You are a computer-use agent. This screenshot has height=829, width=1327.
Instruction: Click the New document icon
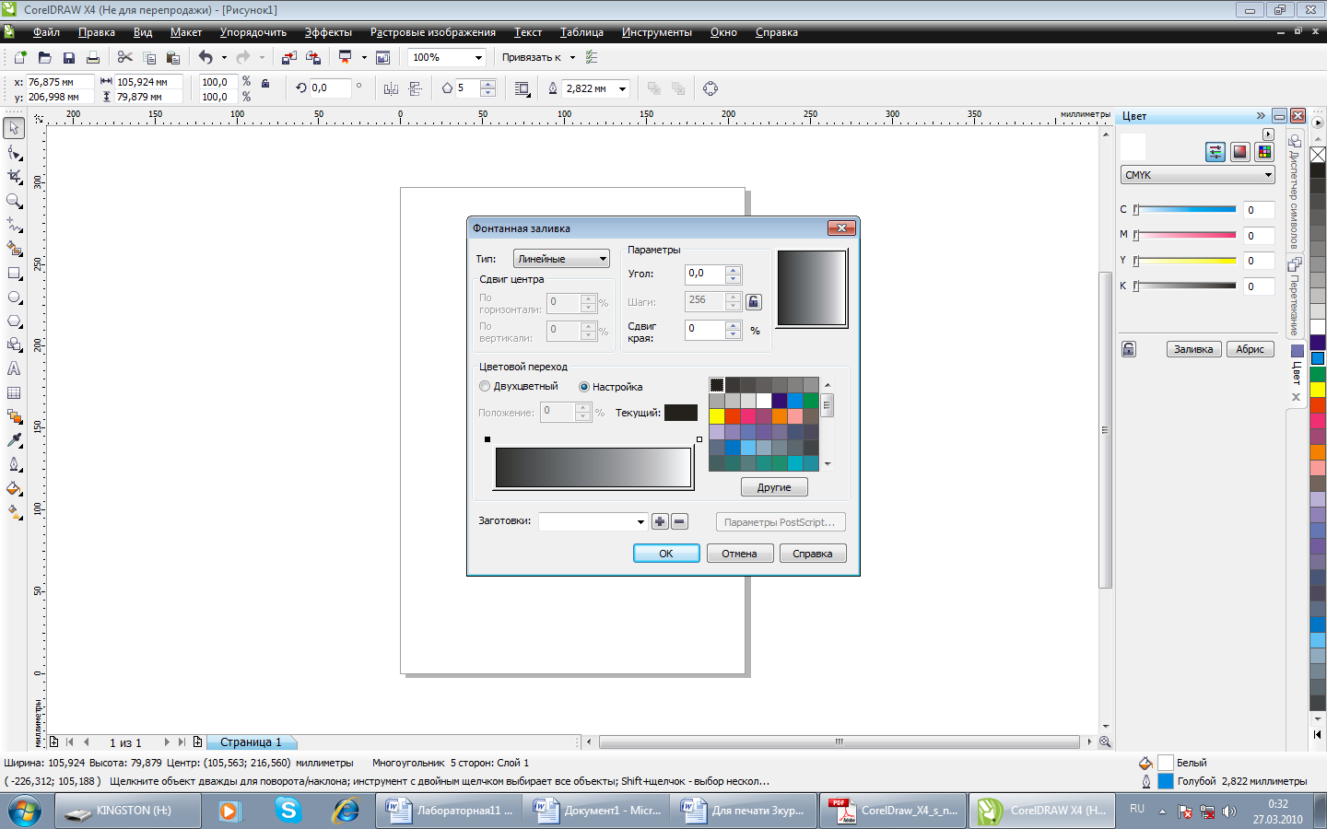pos(20,57)
